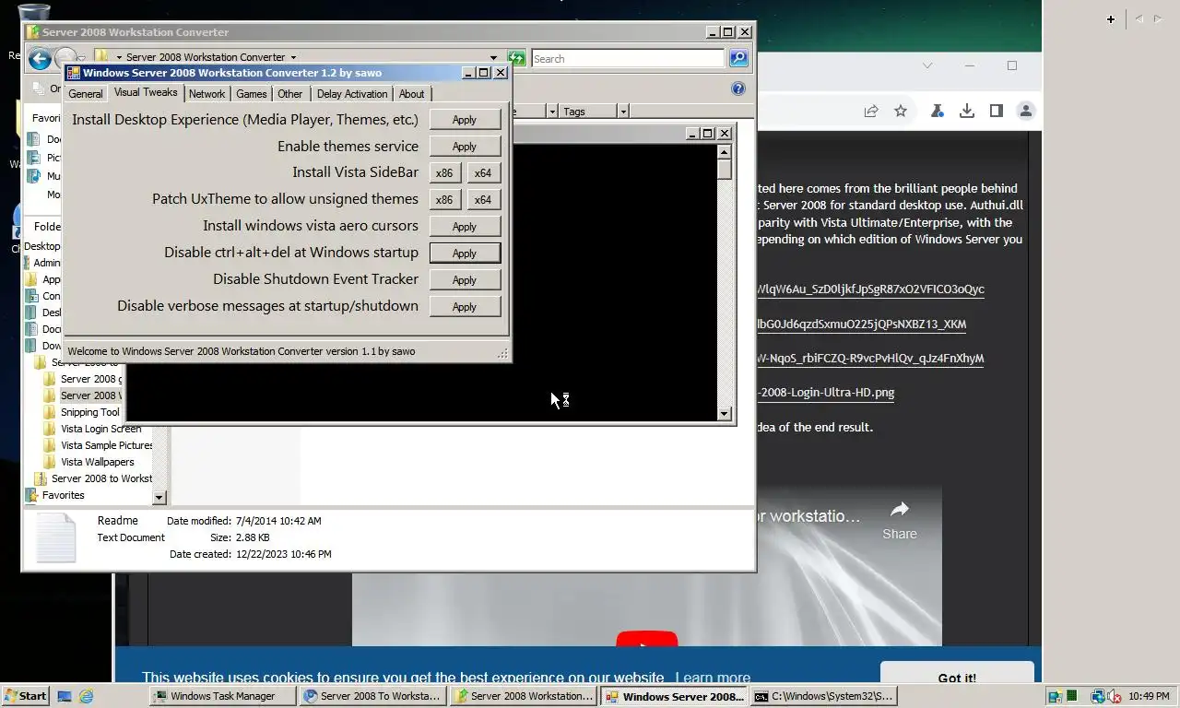The width and height of the screenshot is (1180, 708).
Task: Apply Enable themes service
Action: 465,147
